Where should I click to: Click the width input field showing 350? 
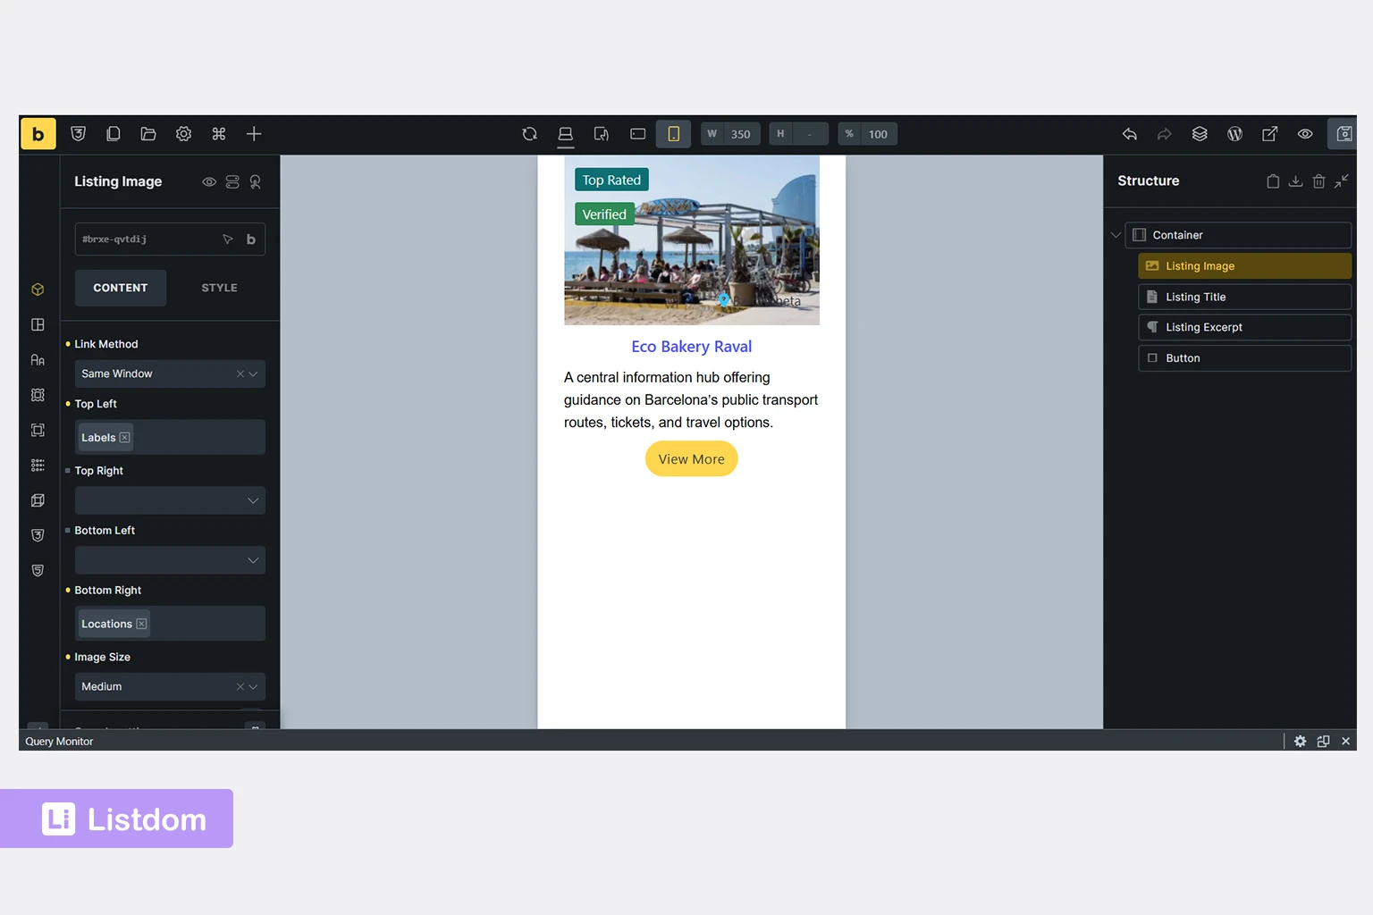tap(741, 134)
